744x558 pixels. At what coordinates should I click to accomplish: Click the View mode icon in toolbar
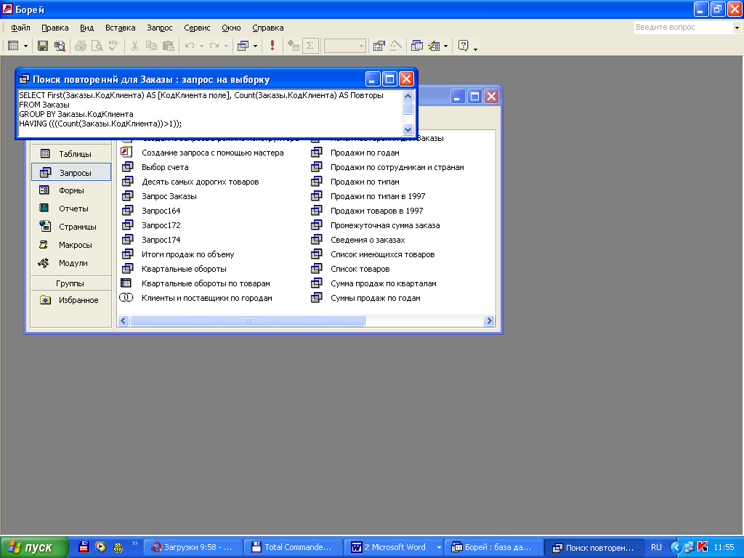(14, 46)
